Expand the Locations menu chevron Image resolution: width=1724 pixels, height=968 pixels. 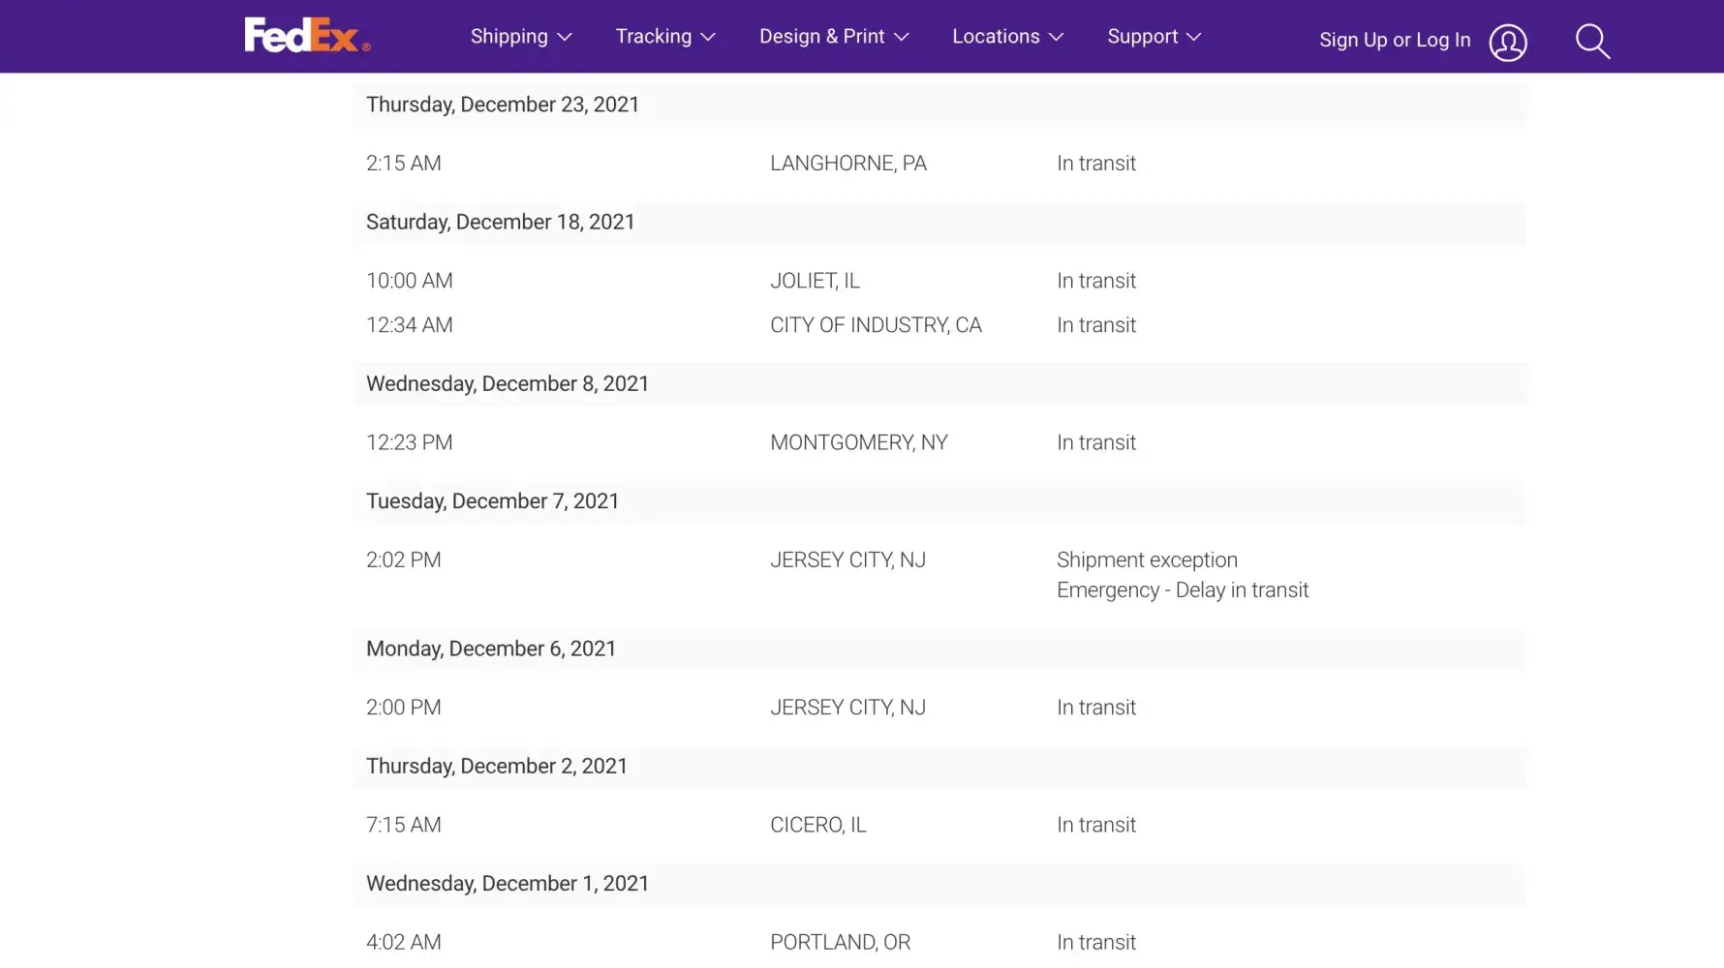[1057, 38]
